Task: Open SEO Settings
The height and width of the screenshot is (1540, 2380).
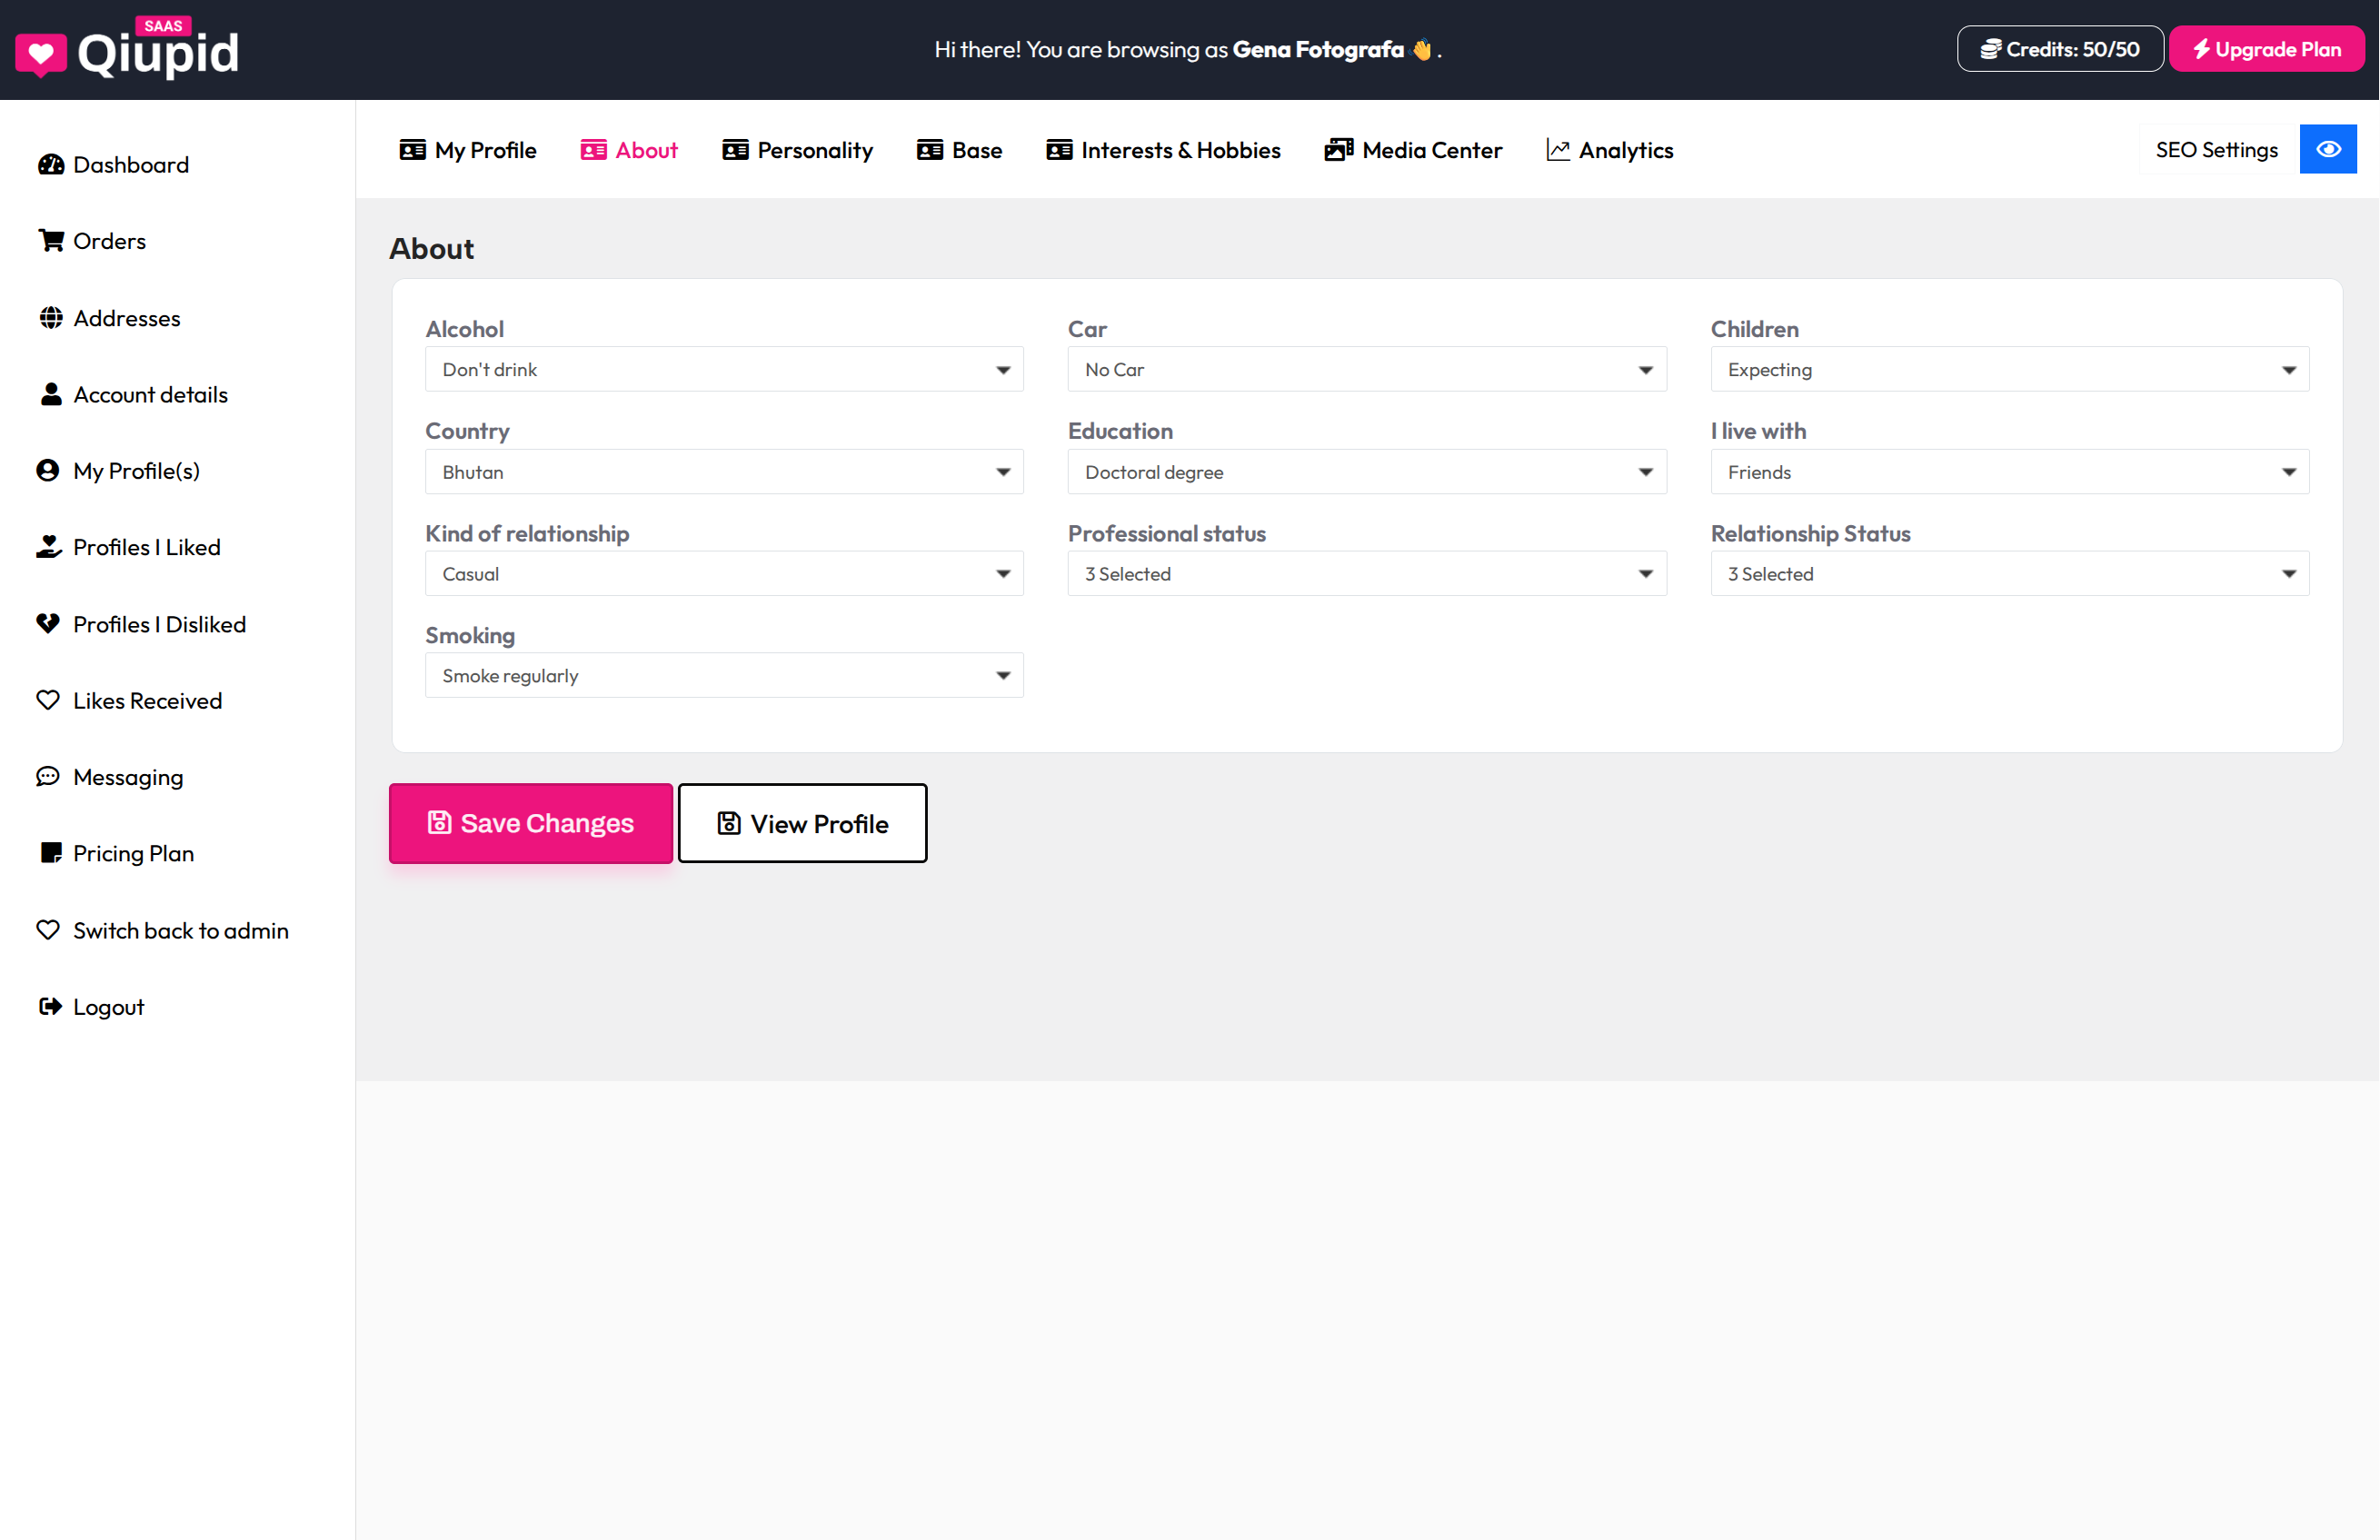Action: 2216,149
